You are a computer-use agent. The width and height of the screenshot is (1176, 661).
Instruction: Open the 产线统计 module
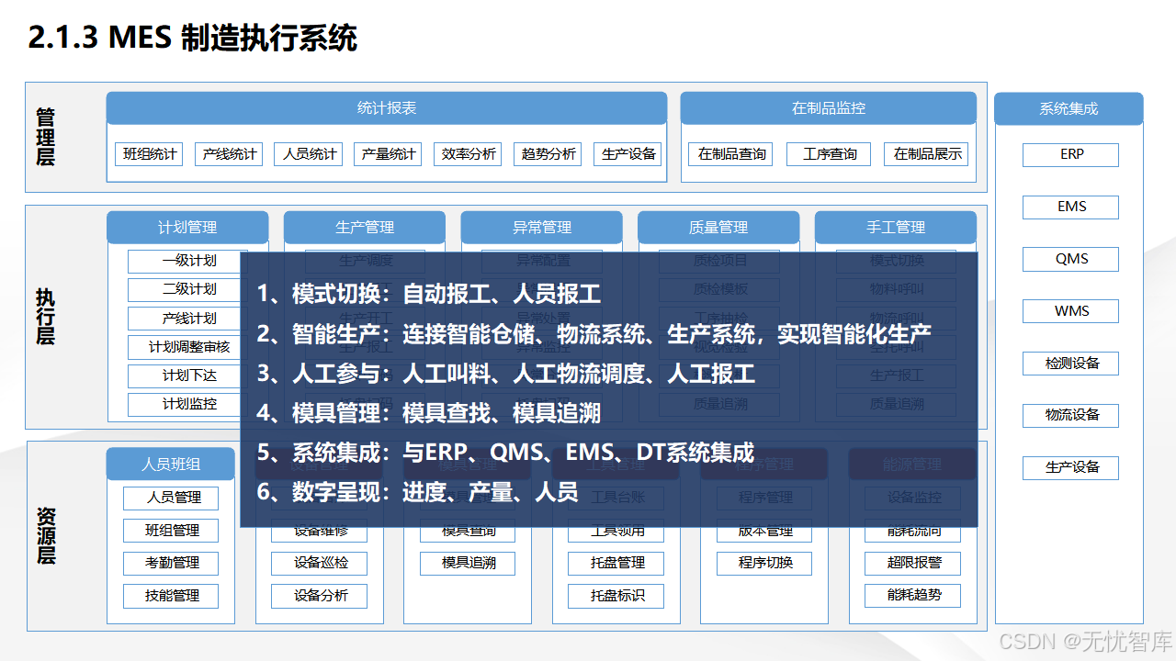tap(228, 153)
